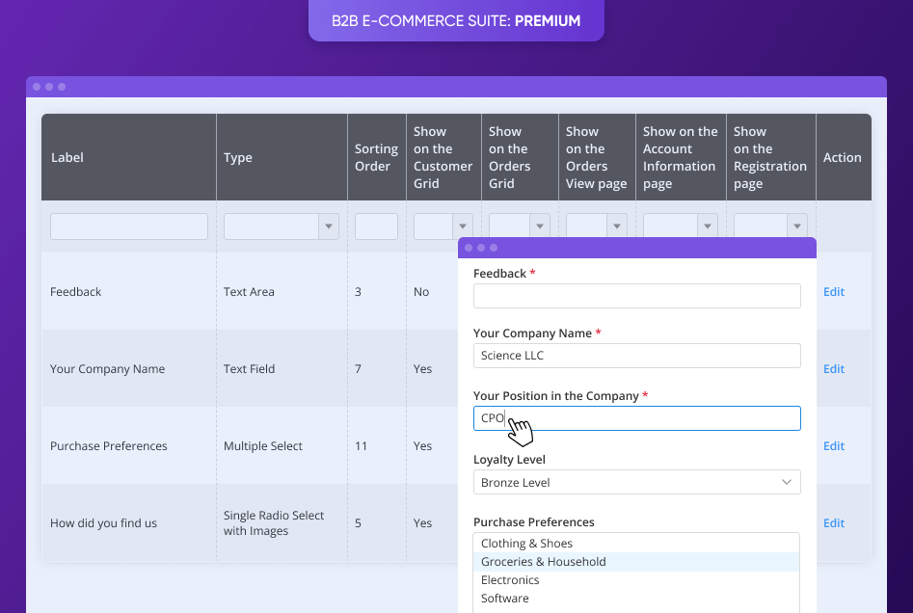This screenshot has height=613, width=913.
Task: Deselect Groceries & Household in Purchase Preferences
Action: coord(636,561)
